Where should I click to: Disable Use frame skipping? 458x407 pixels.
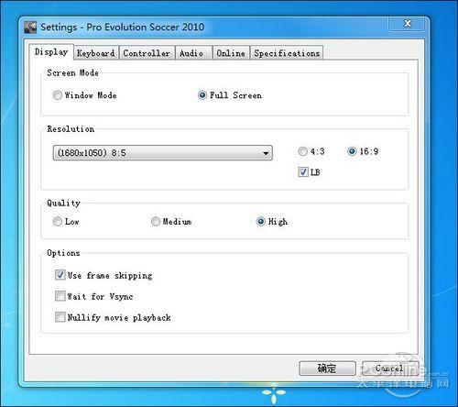(x=60, y=275)
